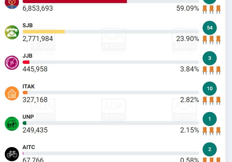Click the SJB vote count 2,771,984

click(38, 39)
